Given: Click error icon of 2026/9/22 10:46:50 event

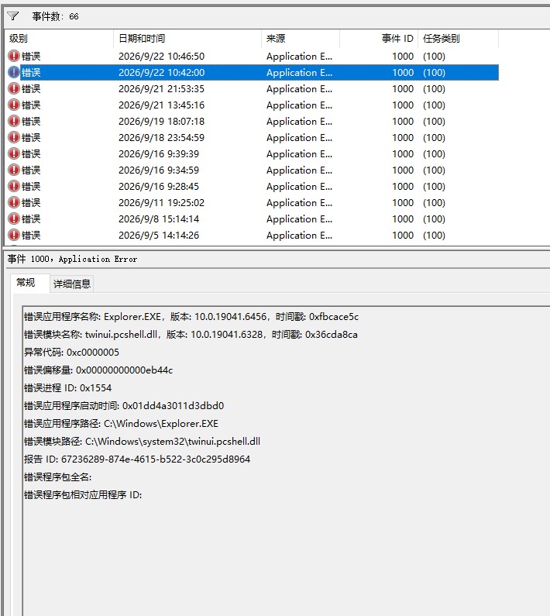Looking at the screenshot, I should tap(14, 57).
